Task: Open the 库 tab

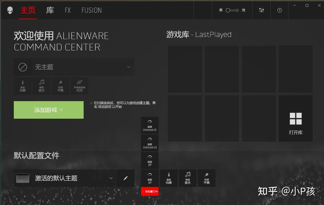Action: click(50, 10)
